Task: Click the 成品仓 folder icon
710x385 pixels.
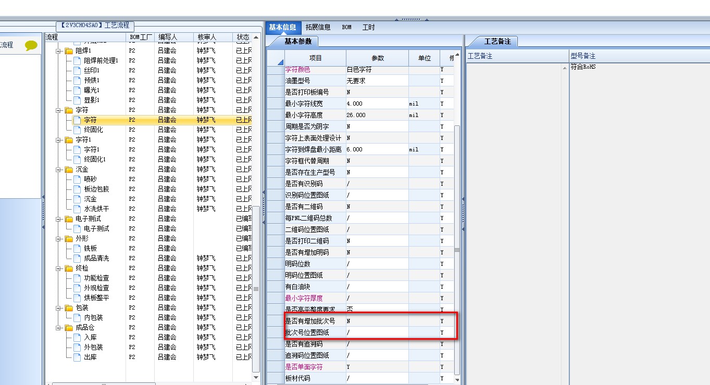Action: click(69, 328)
